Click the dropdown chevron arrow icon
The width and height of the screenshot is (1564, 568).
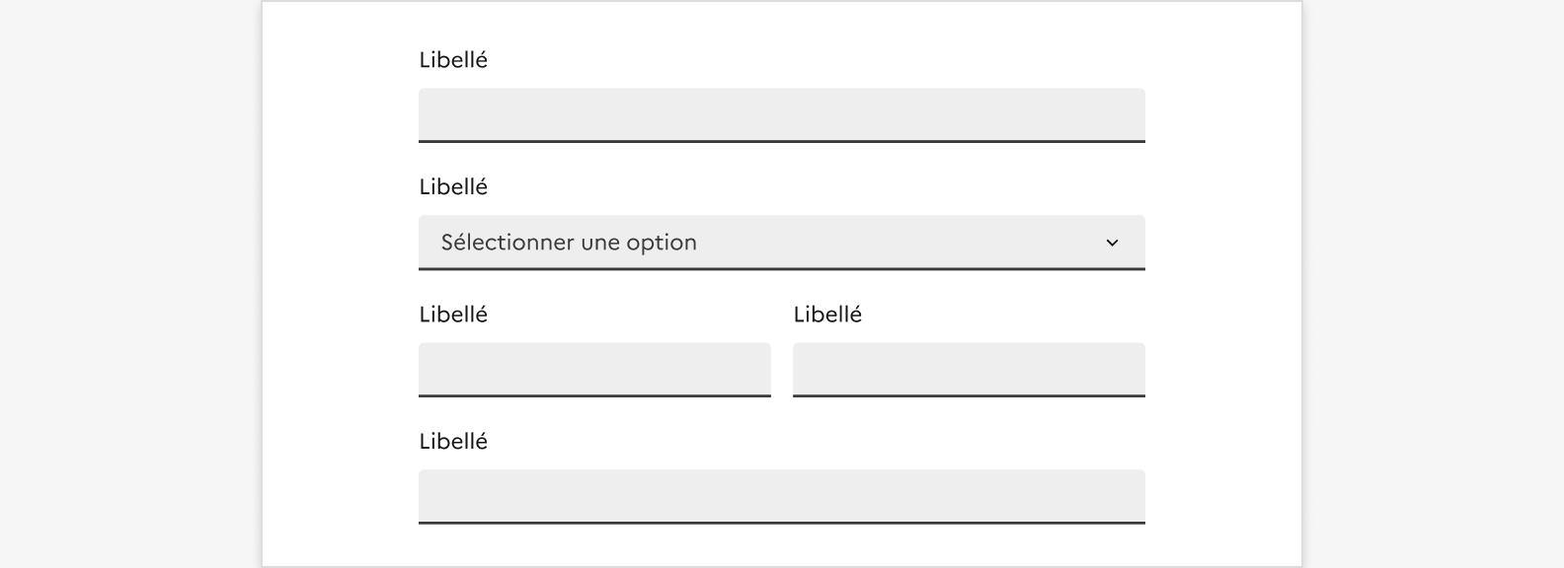(1112, 243)
